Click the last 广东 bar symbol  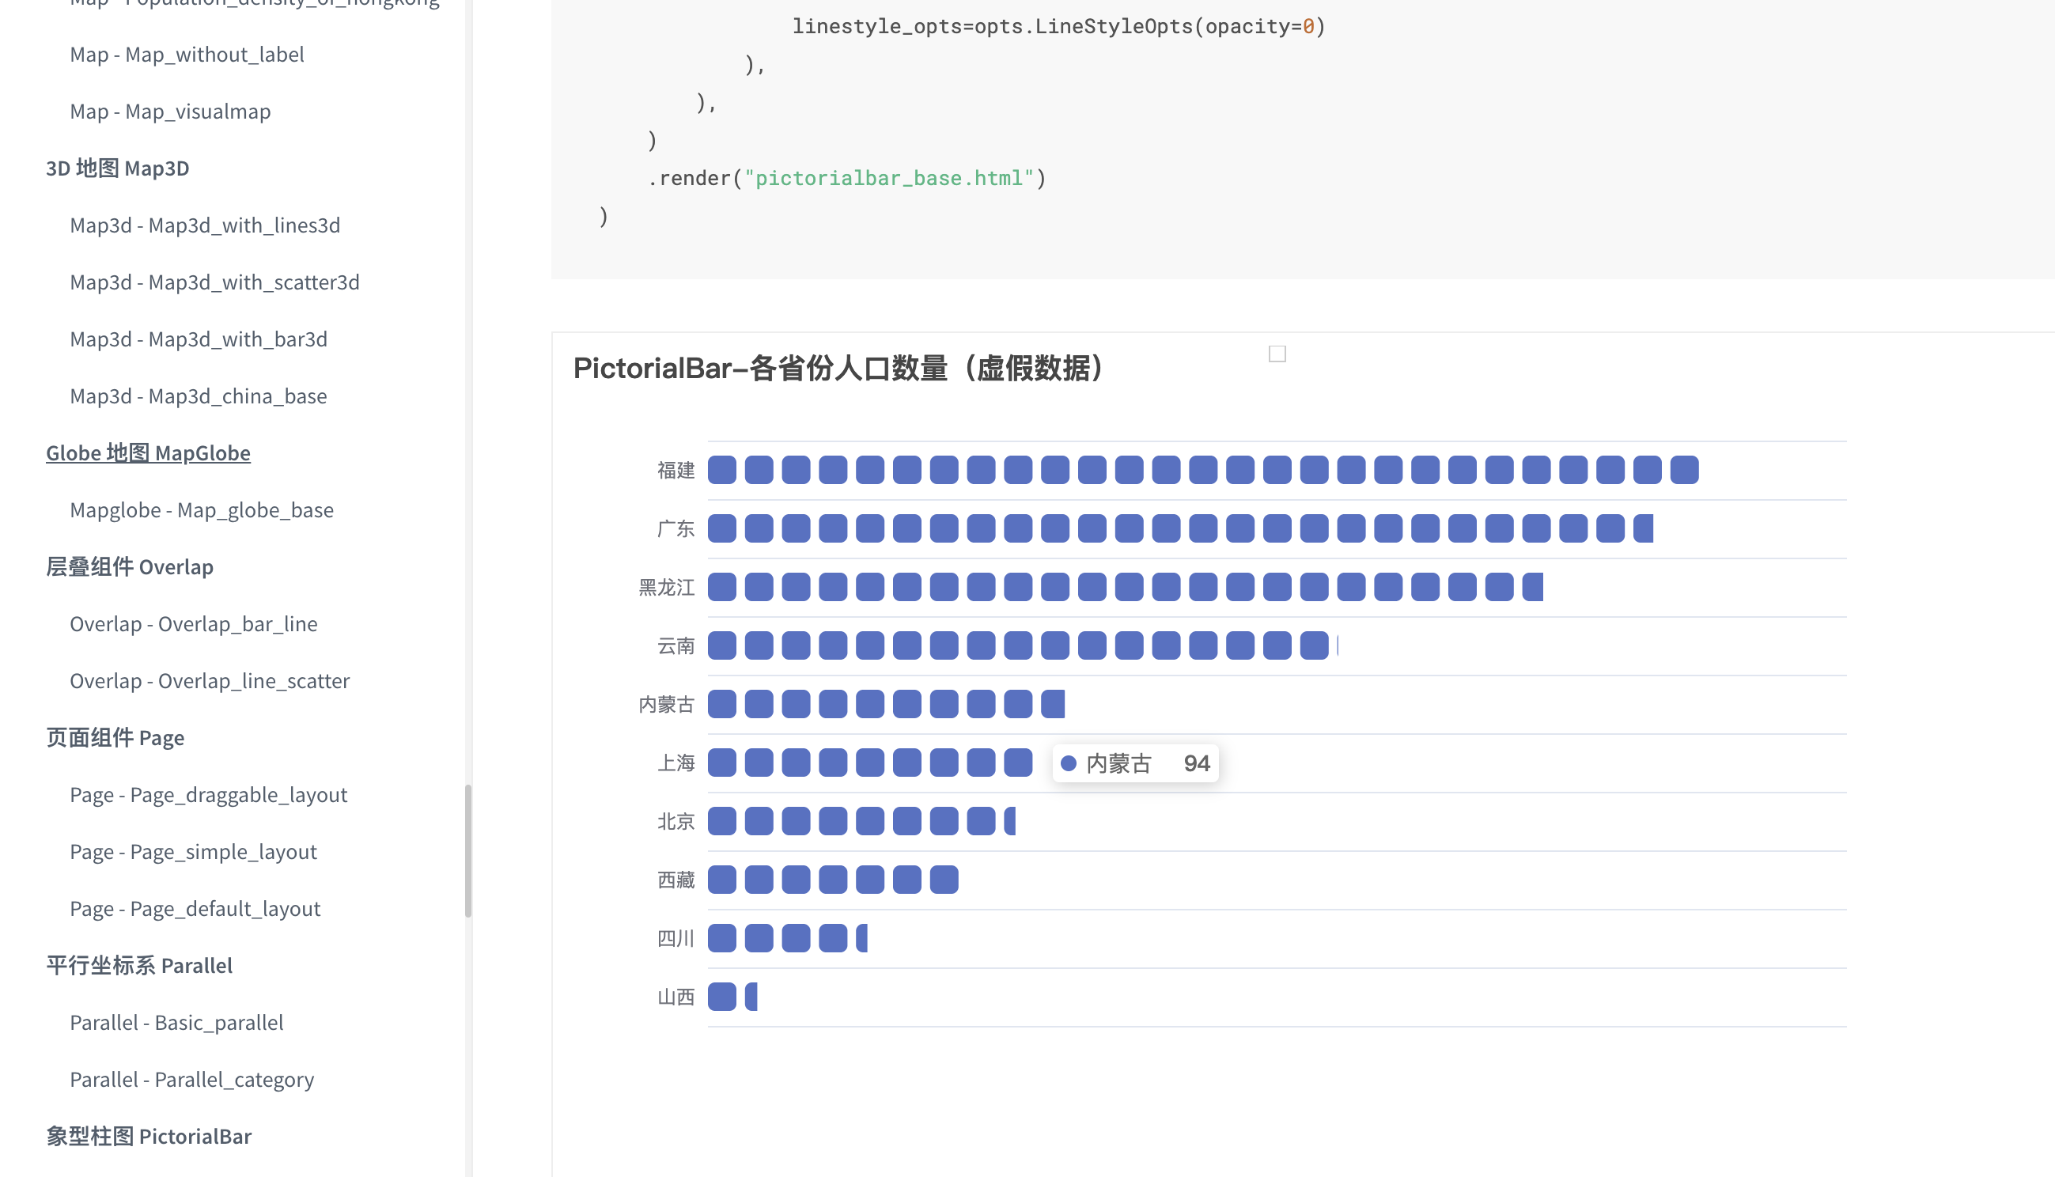pos(1643,528)
